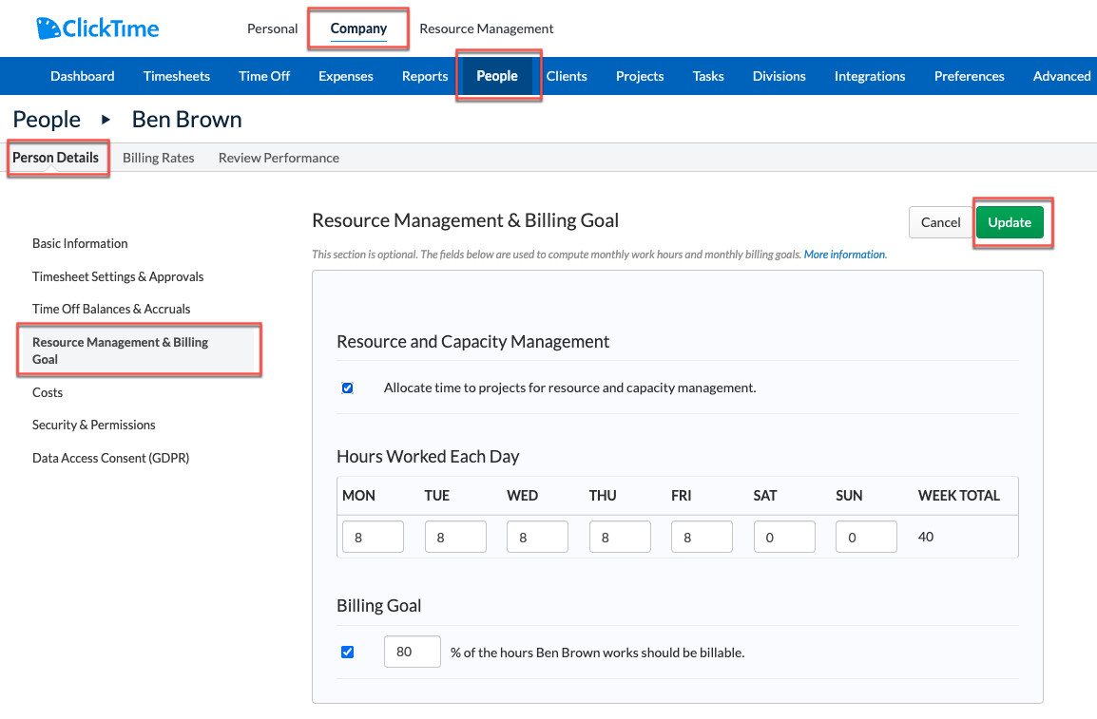The image size is (1097, 719).
Task: Click the THU hours field
Action: coord(620,537)
